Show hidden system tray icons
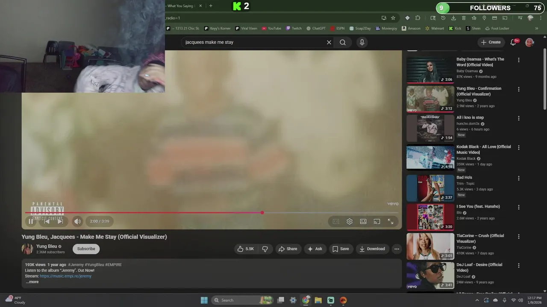The height and width of the screenshot is (307, 547). tap(477, 300)
